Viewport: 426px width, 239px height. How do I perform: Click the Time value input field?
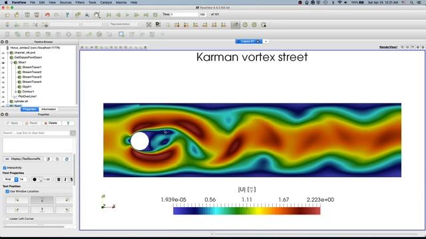184,15
